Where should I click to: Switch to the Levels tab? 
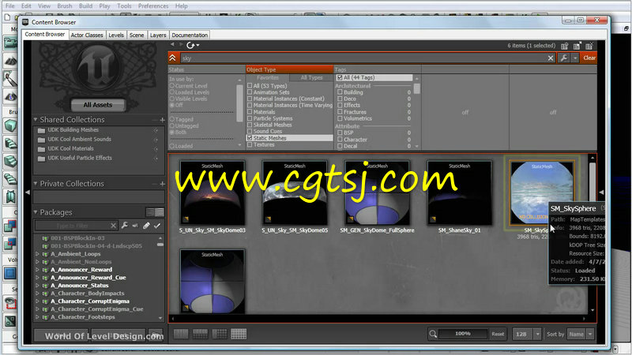coord(116,35)
